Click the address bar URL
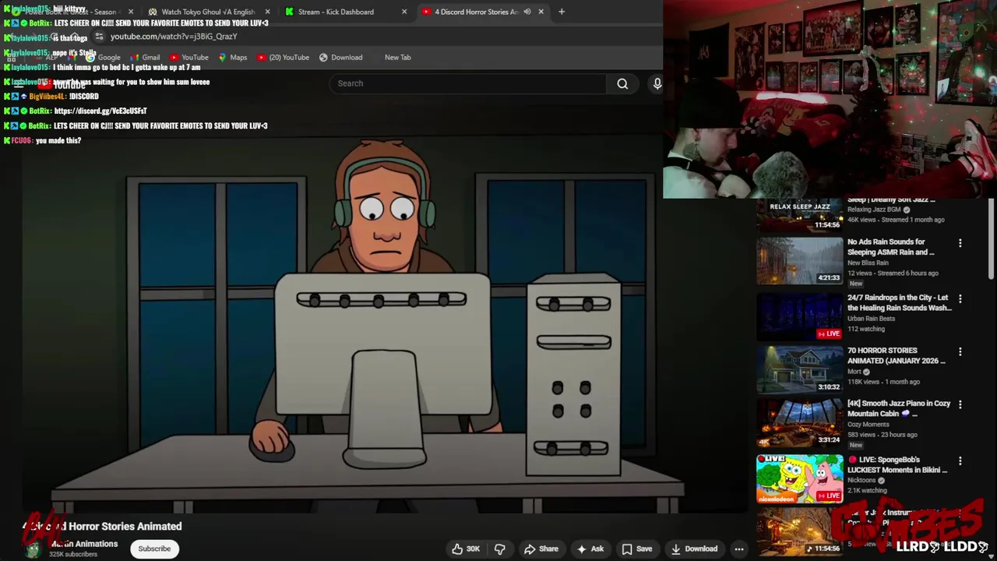 coord(174,37)
